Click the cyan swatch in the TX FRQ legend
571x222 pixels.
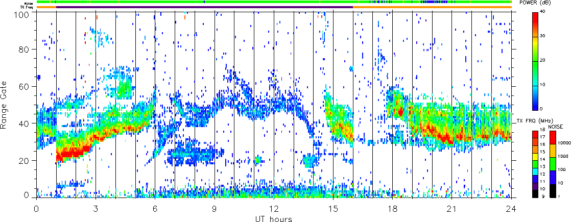pyautogui.click(x=535, y=172)
